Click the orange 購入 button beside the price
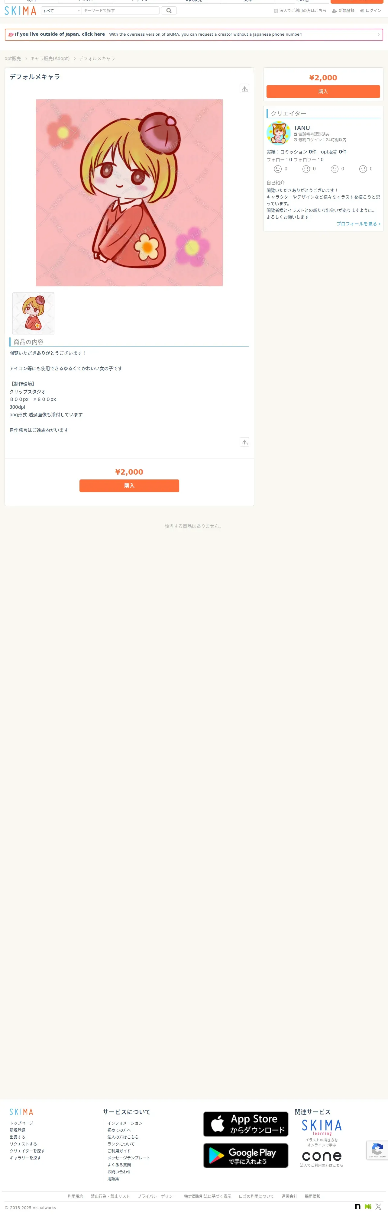Screen dimensions: 388x1232 323,91
